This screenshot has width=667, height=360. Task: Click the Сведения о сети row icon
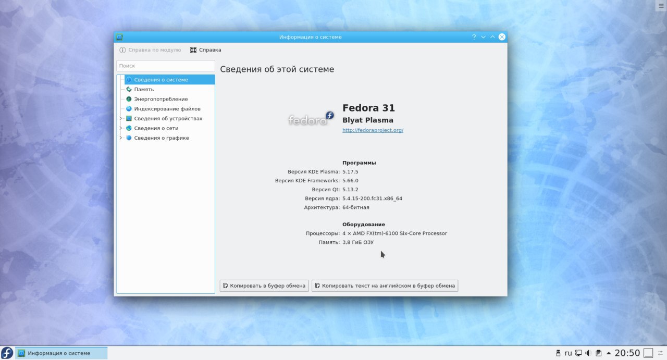pyautogui.click(x=129, y=128)
